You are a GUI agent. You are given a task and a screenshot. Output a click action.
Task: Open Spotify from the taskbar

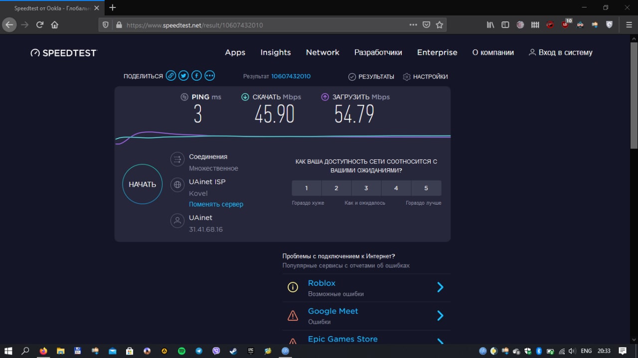[181, 351]
